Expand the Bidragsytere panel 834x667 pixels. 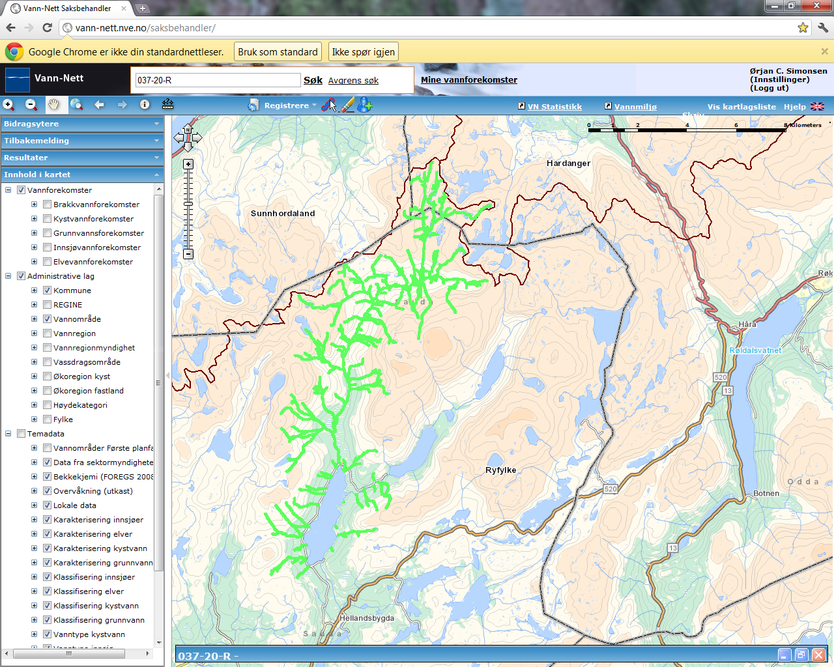82,124
